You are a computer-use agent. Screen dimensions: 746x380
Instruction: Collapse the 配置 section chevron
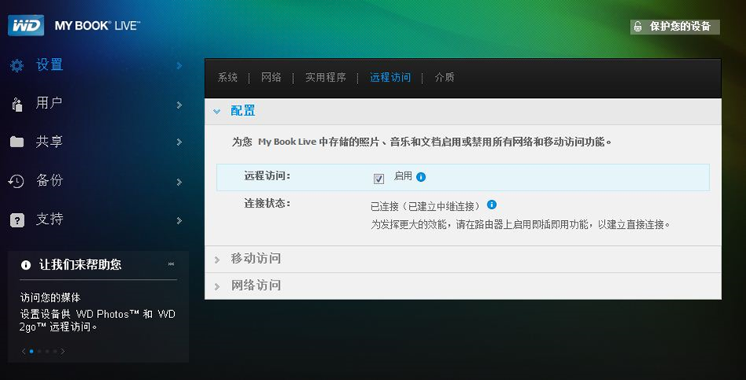[x=217, y=112]
